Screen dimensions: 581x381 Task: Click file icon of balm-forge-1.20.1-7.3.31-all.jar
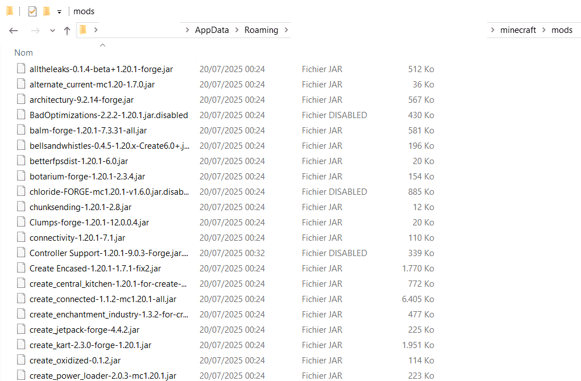point(21,130)
